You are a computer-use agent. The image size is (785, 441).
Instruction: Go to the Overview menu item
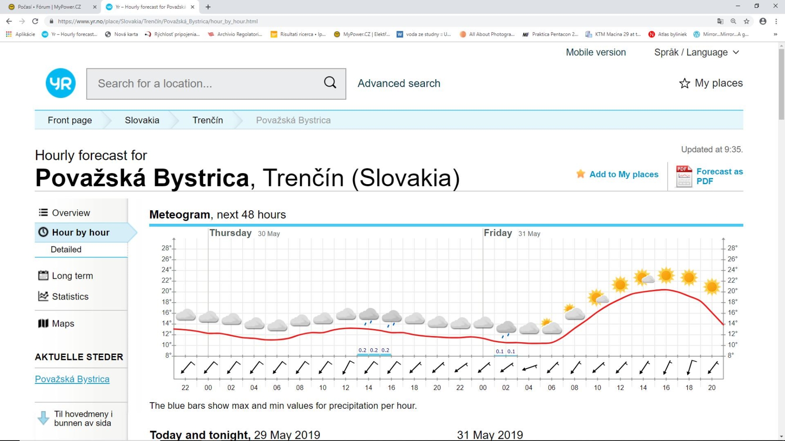pos(71,213)
